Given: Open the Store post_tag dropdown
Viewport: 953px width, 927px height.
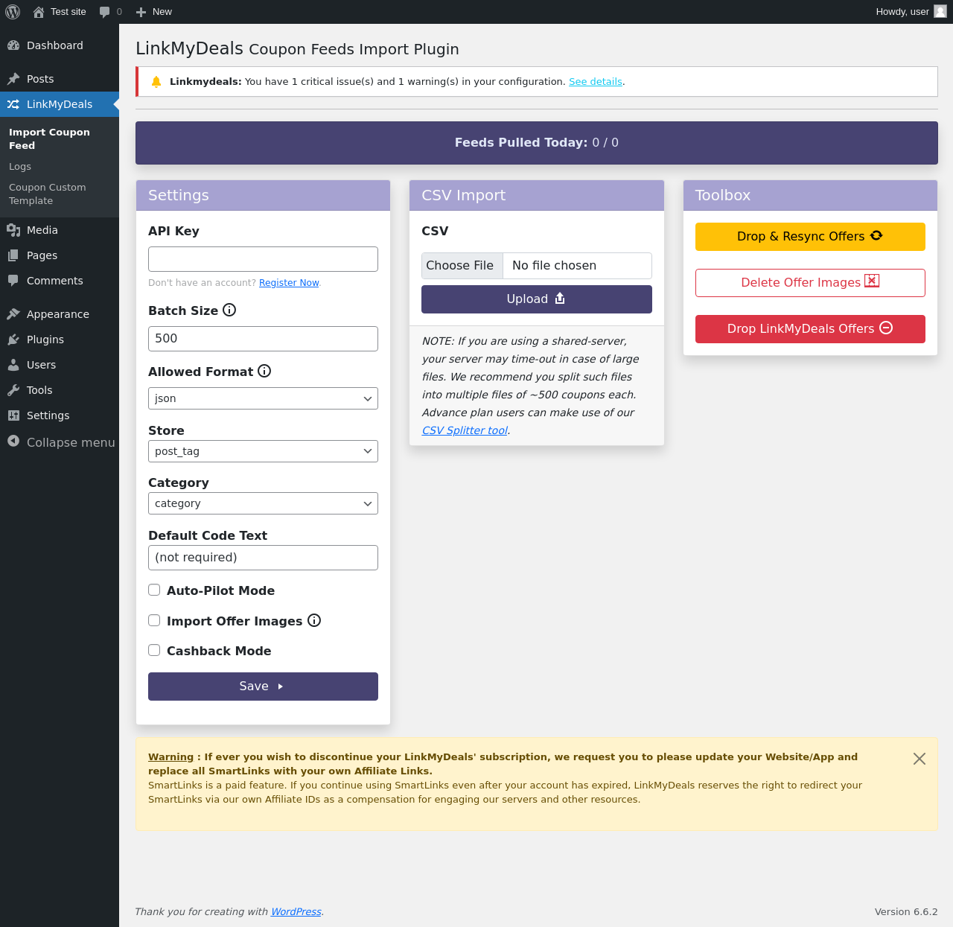Looking at the screenshot, I should [x=263, y=451].
